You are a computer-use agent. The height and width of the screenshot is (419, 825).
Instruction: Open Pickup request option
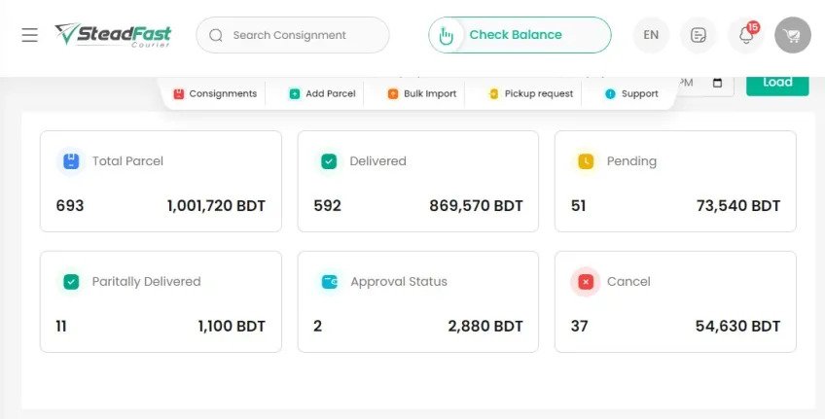click(x=530, y=94)
